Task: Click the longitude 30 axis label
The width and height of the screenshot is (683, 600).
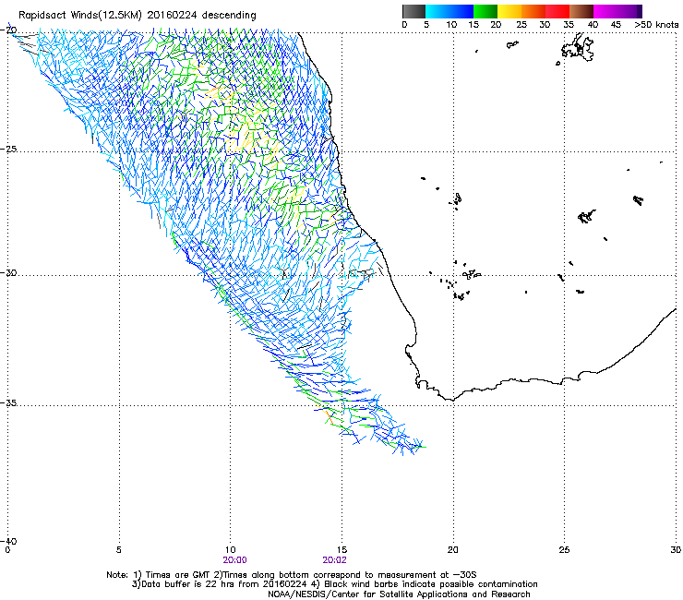Action: click(x=676, y=550)
